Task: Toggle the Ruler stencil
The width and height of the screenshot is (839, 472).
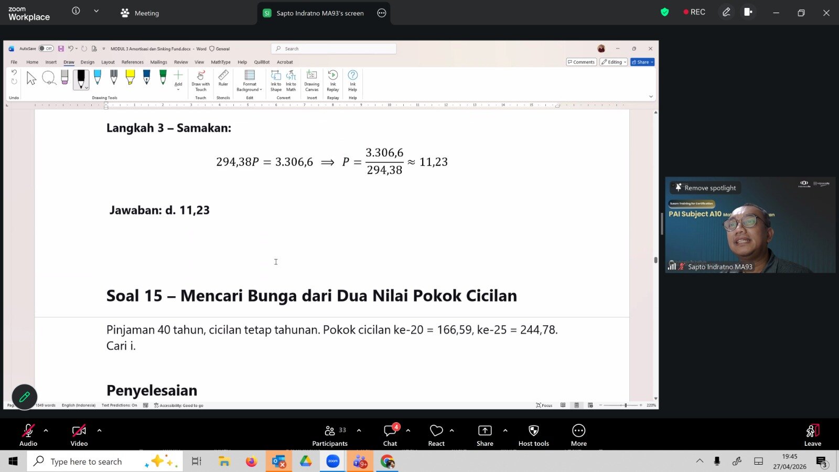Action: tap(223, 78)
